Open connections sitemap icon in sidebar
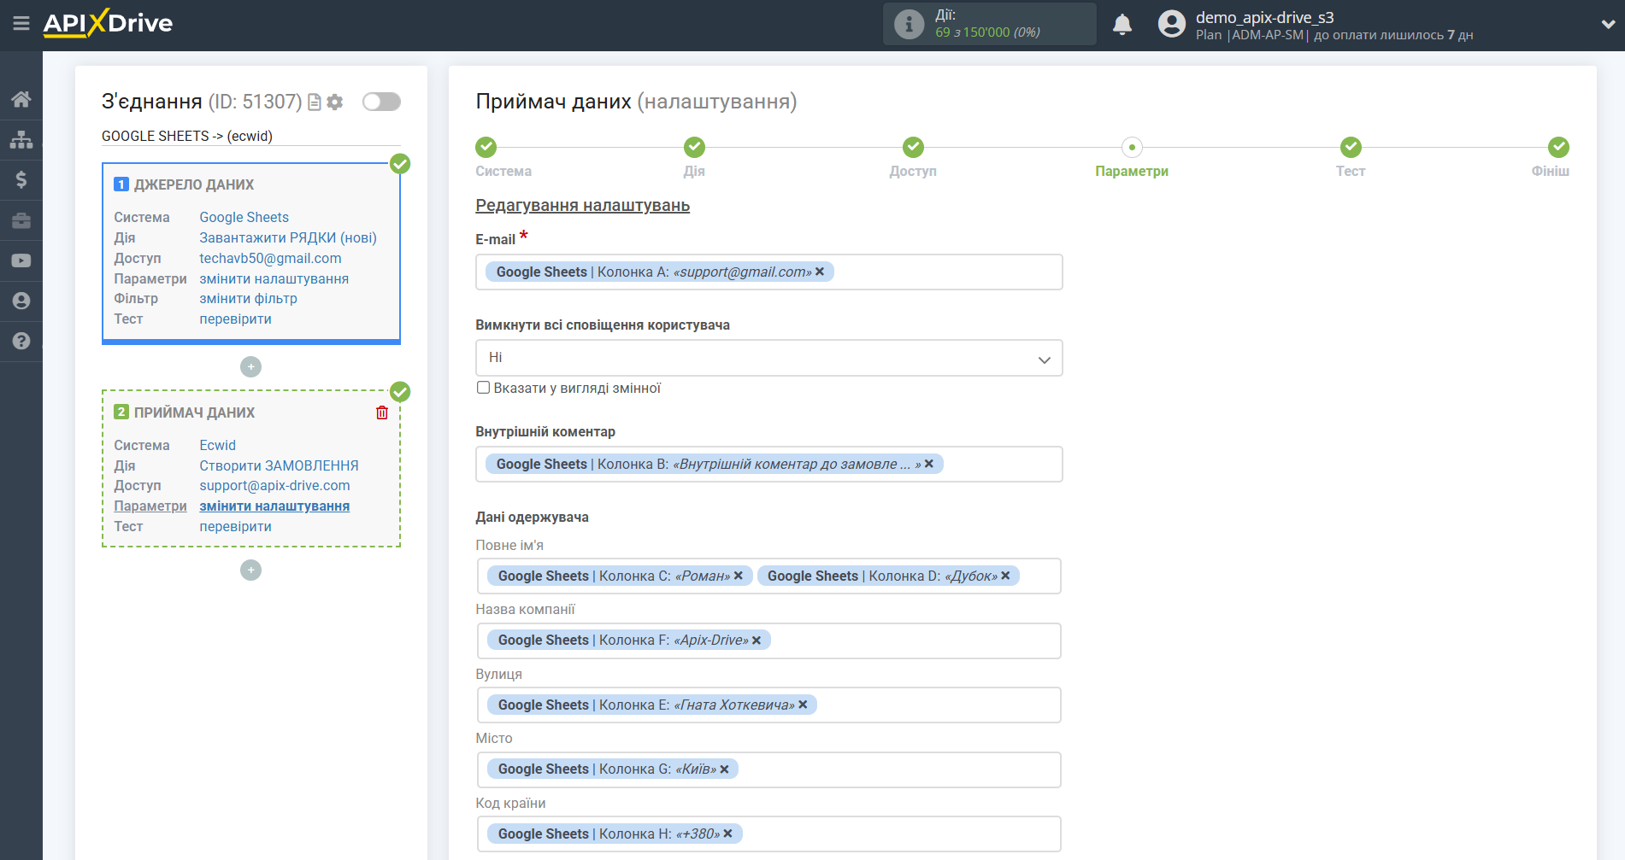This screenshot has height=860, width=1625. (x=21, y=139)
